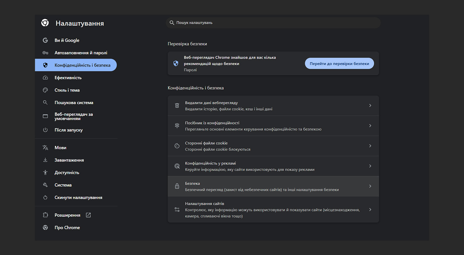This screenshot has height=255, width=464.
Task: Open Посібник із конфіденційності using its arrow
Action: 370,126
